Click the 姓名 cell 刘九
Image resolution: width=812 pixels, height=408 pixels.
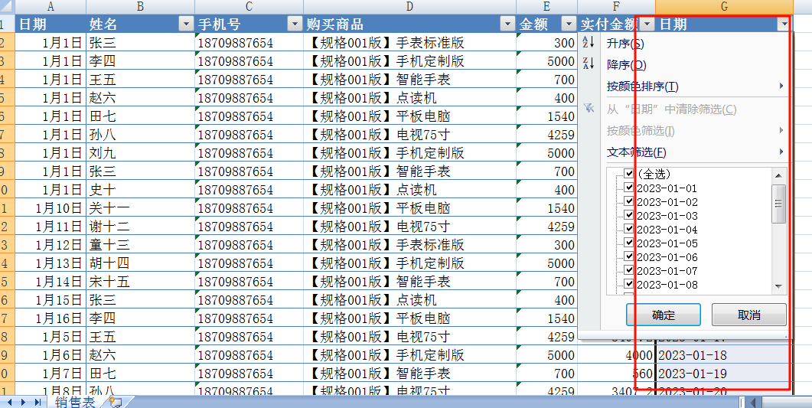[x=140, y=153]
